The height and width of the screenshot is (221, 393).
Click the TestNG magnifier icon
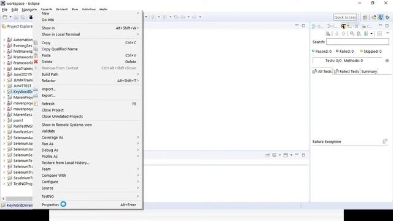pos(352,34)
